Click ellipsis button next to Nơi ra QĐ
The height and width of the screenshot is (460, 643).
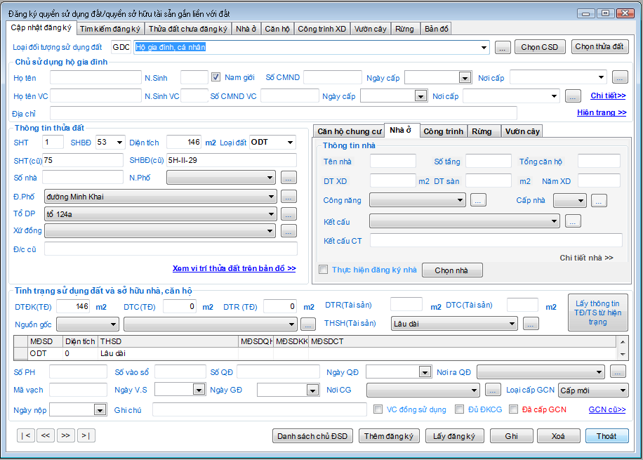pyautogui.click(x=618, y=372)
